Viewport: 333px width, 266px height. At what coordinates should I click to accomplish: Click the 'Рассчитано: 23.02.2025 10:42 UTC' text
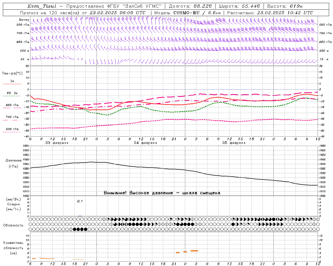(x=270, y=13)
